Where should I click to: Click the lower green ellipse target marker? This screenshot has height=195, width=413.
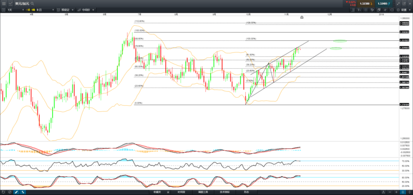coord(336,48)
